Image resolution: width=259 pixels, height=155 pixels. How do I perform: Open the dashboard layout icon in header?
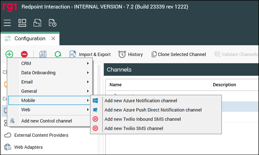coord(22,23)
